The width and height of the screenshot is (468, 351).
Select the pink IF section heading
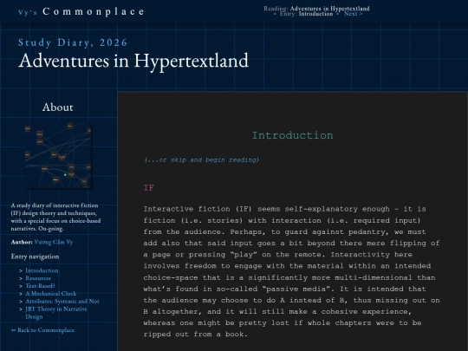(149, 188)
